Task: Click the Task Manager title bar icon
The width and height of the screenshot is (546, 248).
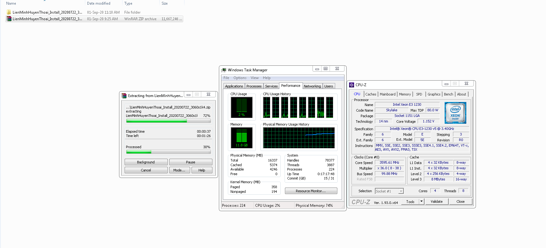Action: click(224, 70)
